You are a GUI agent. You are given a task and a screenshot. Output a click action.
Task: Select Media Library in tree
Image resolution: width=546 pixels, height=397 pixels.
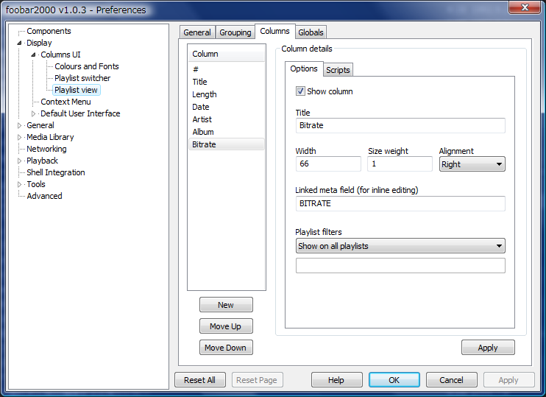(x=50, y=137)
